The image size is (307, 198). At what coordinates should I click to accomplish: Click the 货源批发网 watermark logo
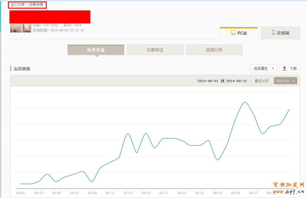pos(288,188)
